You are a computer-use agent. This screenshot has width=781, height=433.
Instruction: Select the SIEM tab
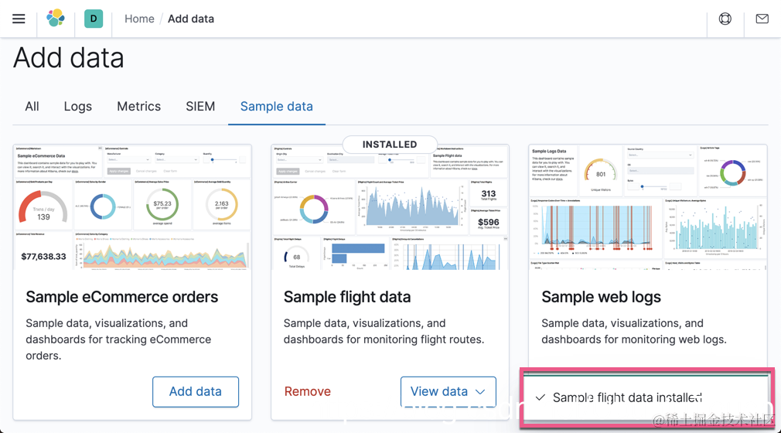(x=200, y=107)
